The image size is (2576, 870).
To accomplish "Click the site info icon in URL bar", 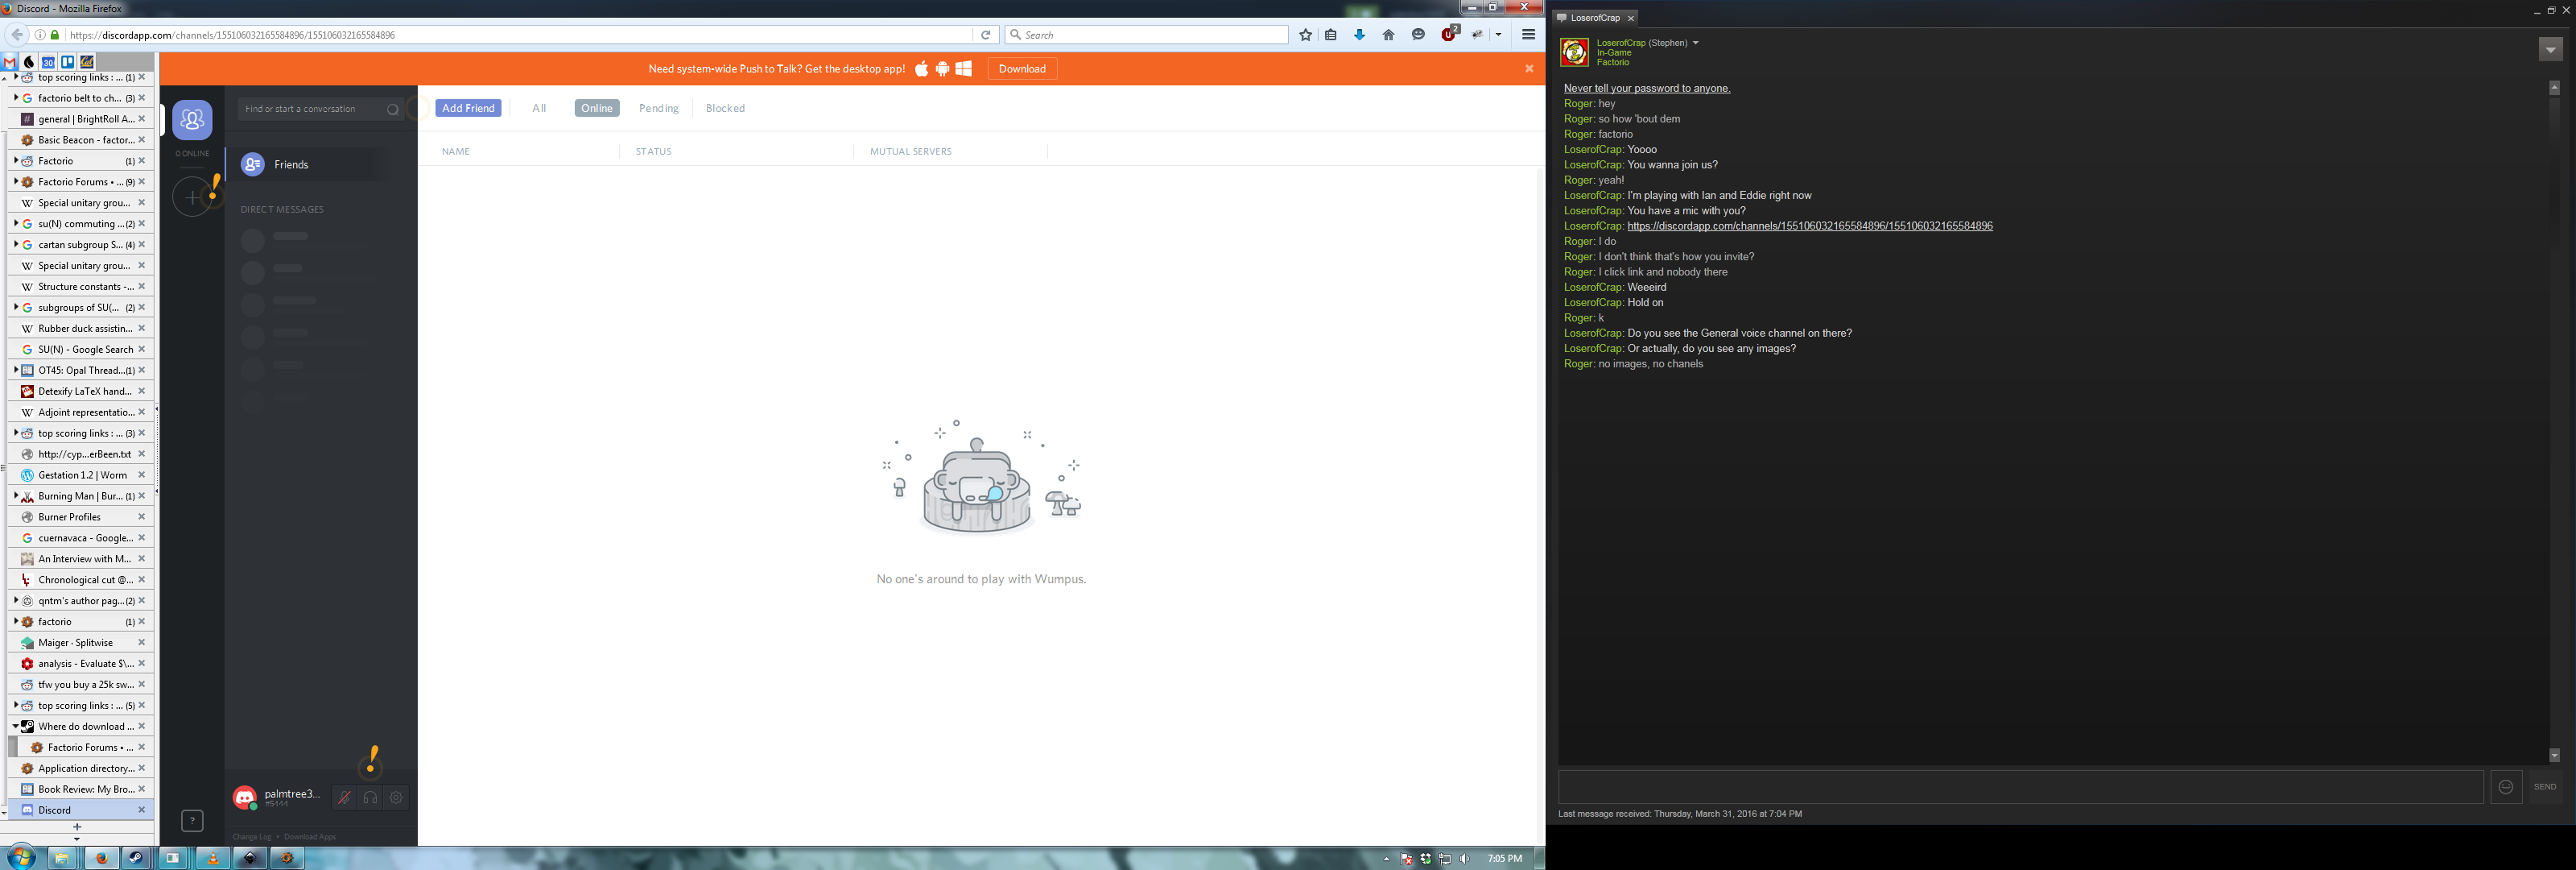I will [40, 35].
